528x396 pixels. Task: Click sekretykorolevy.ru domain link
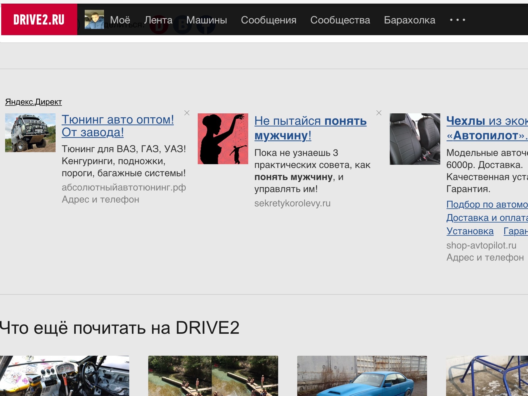[292, 203]
